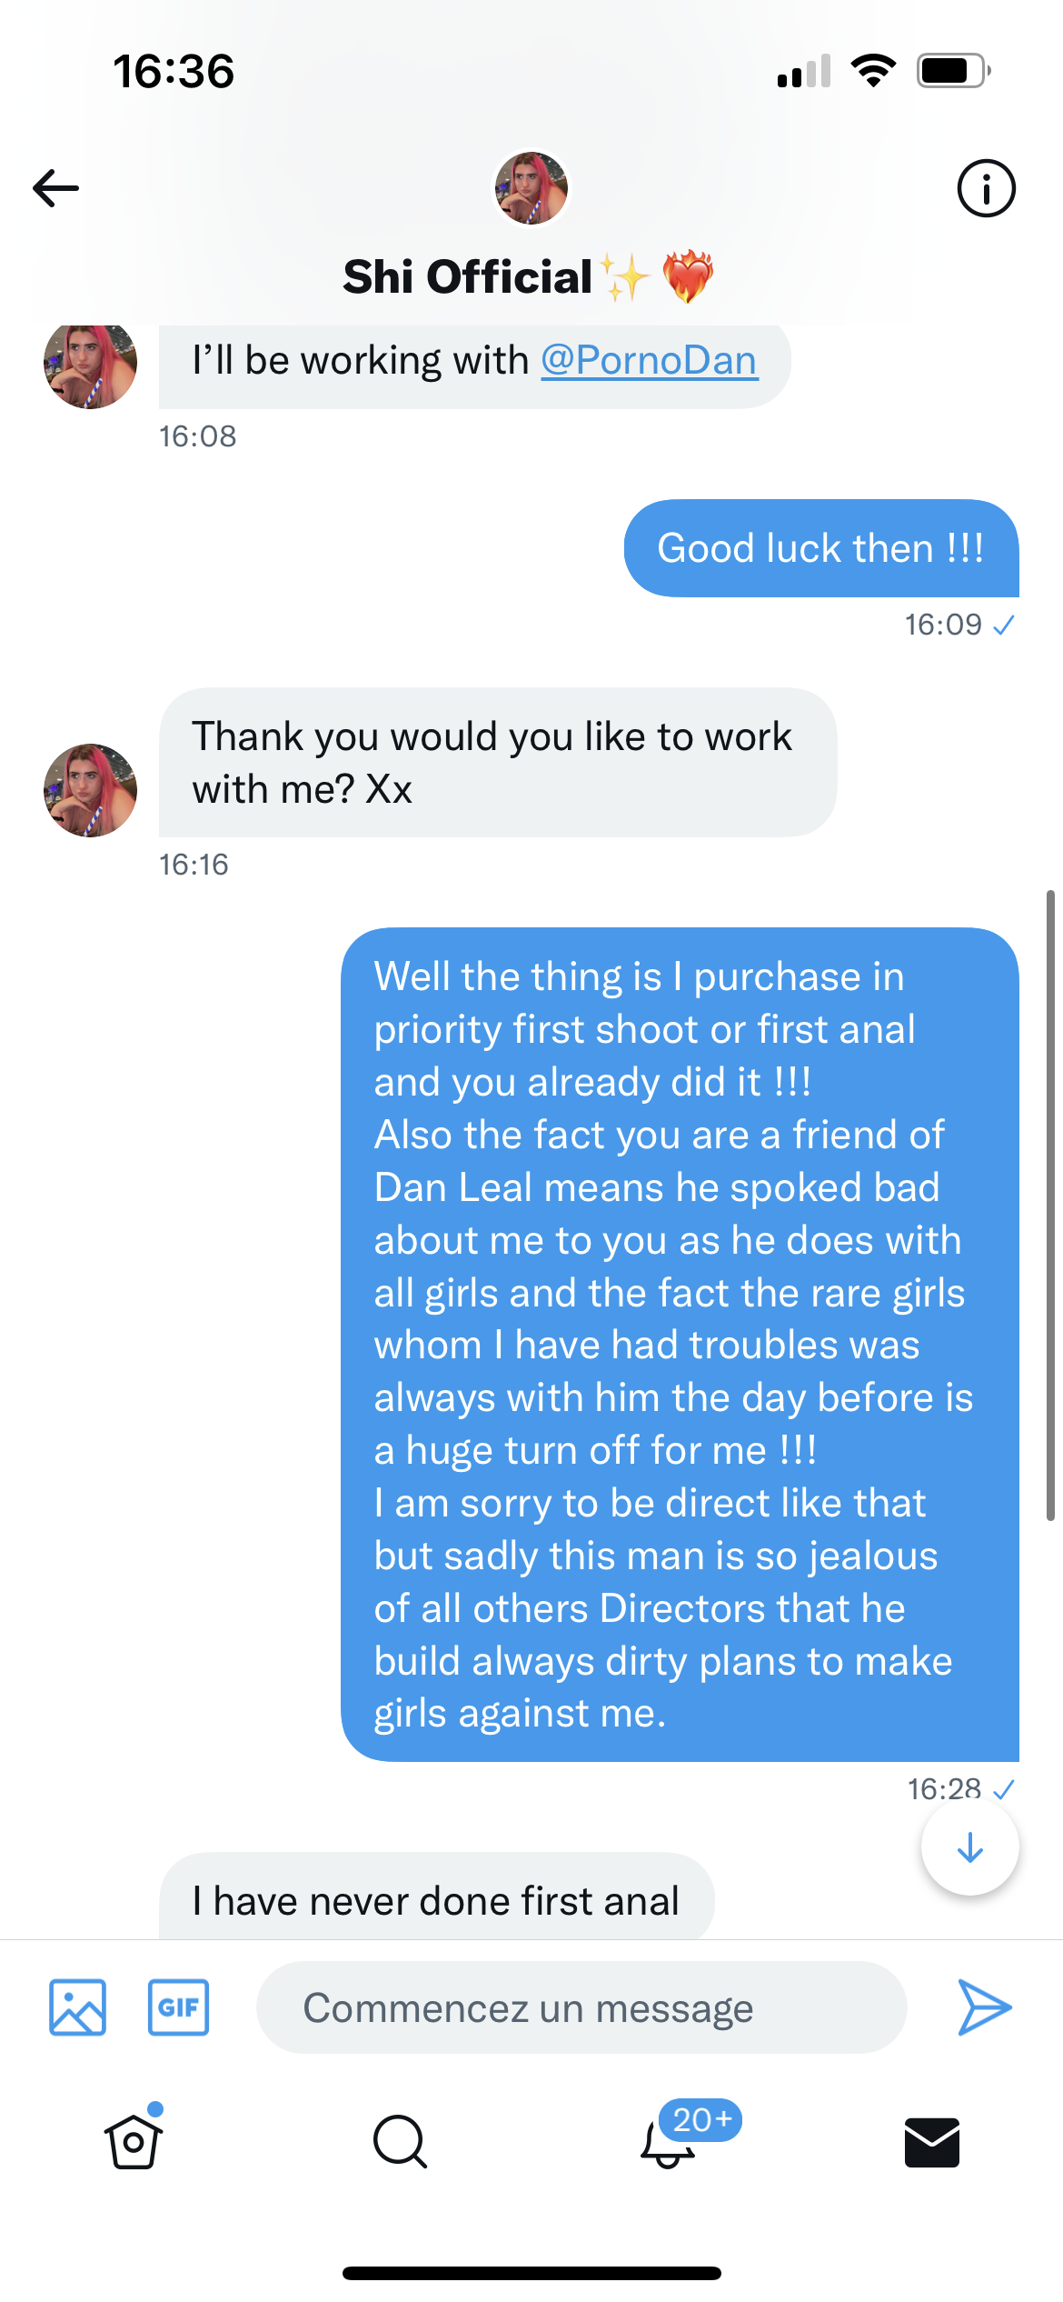This screenshot has width=1063, height=2302.
Task: Open conversation info icon
Action: click(x=986, y=188)
